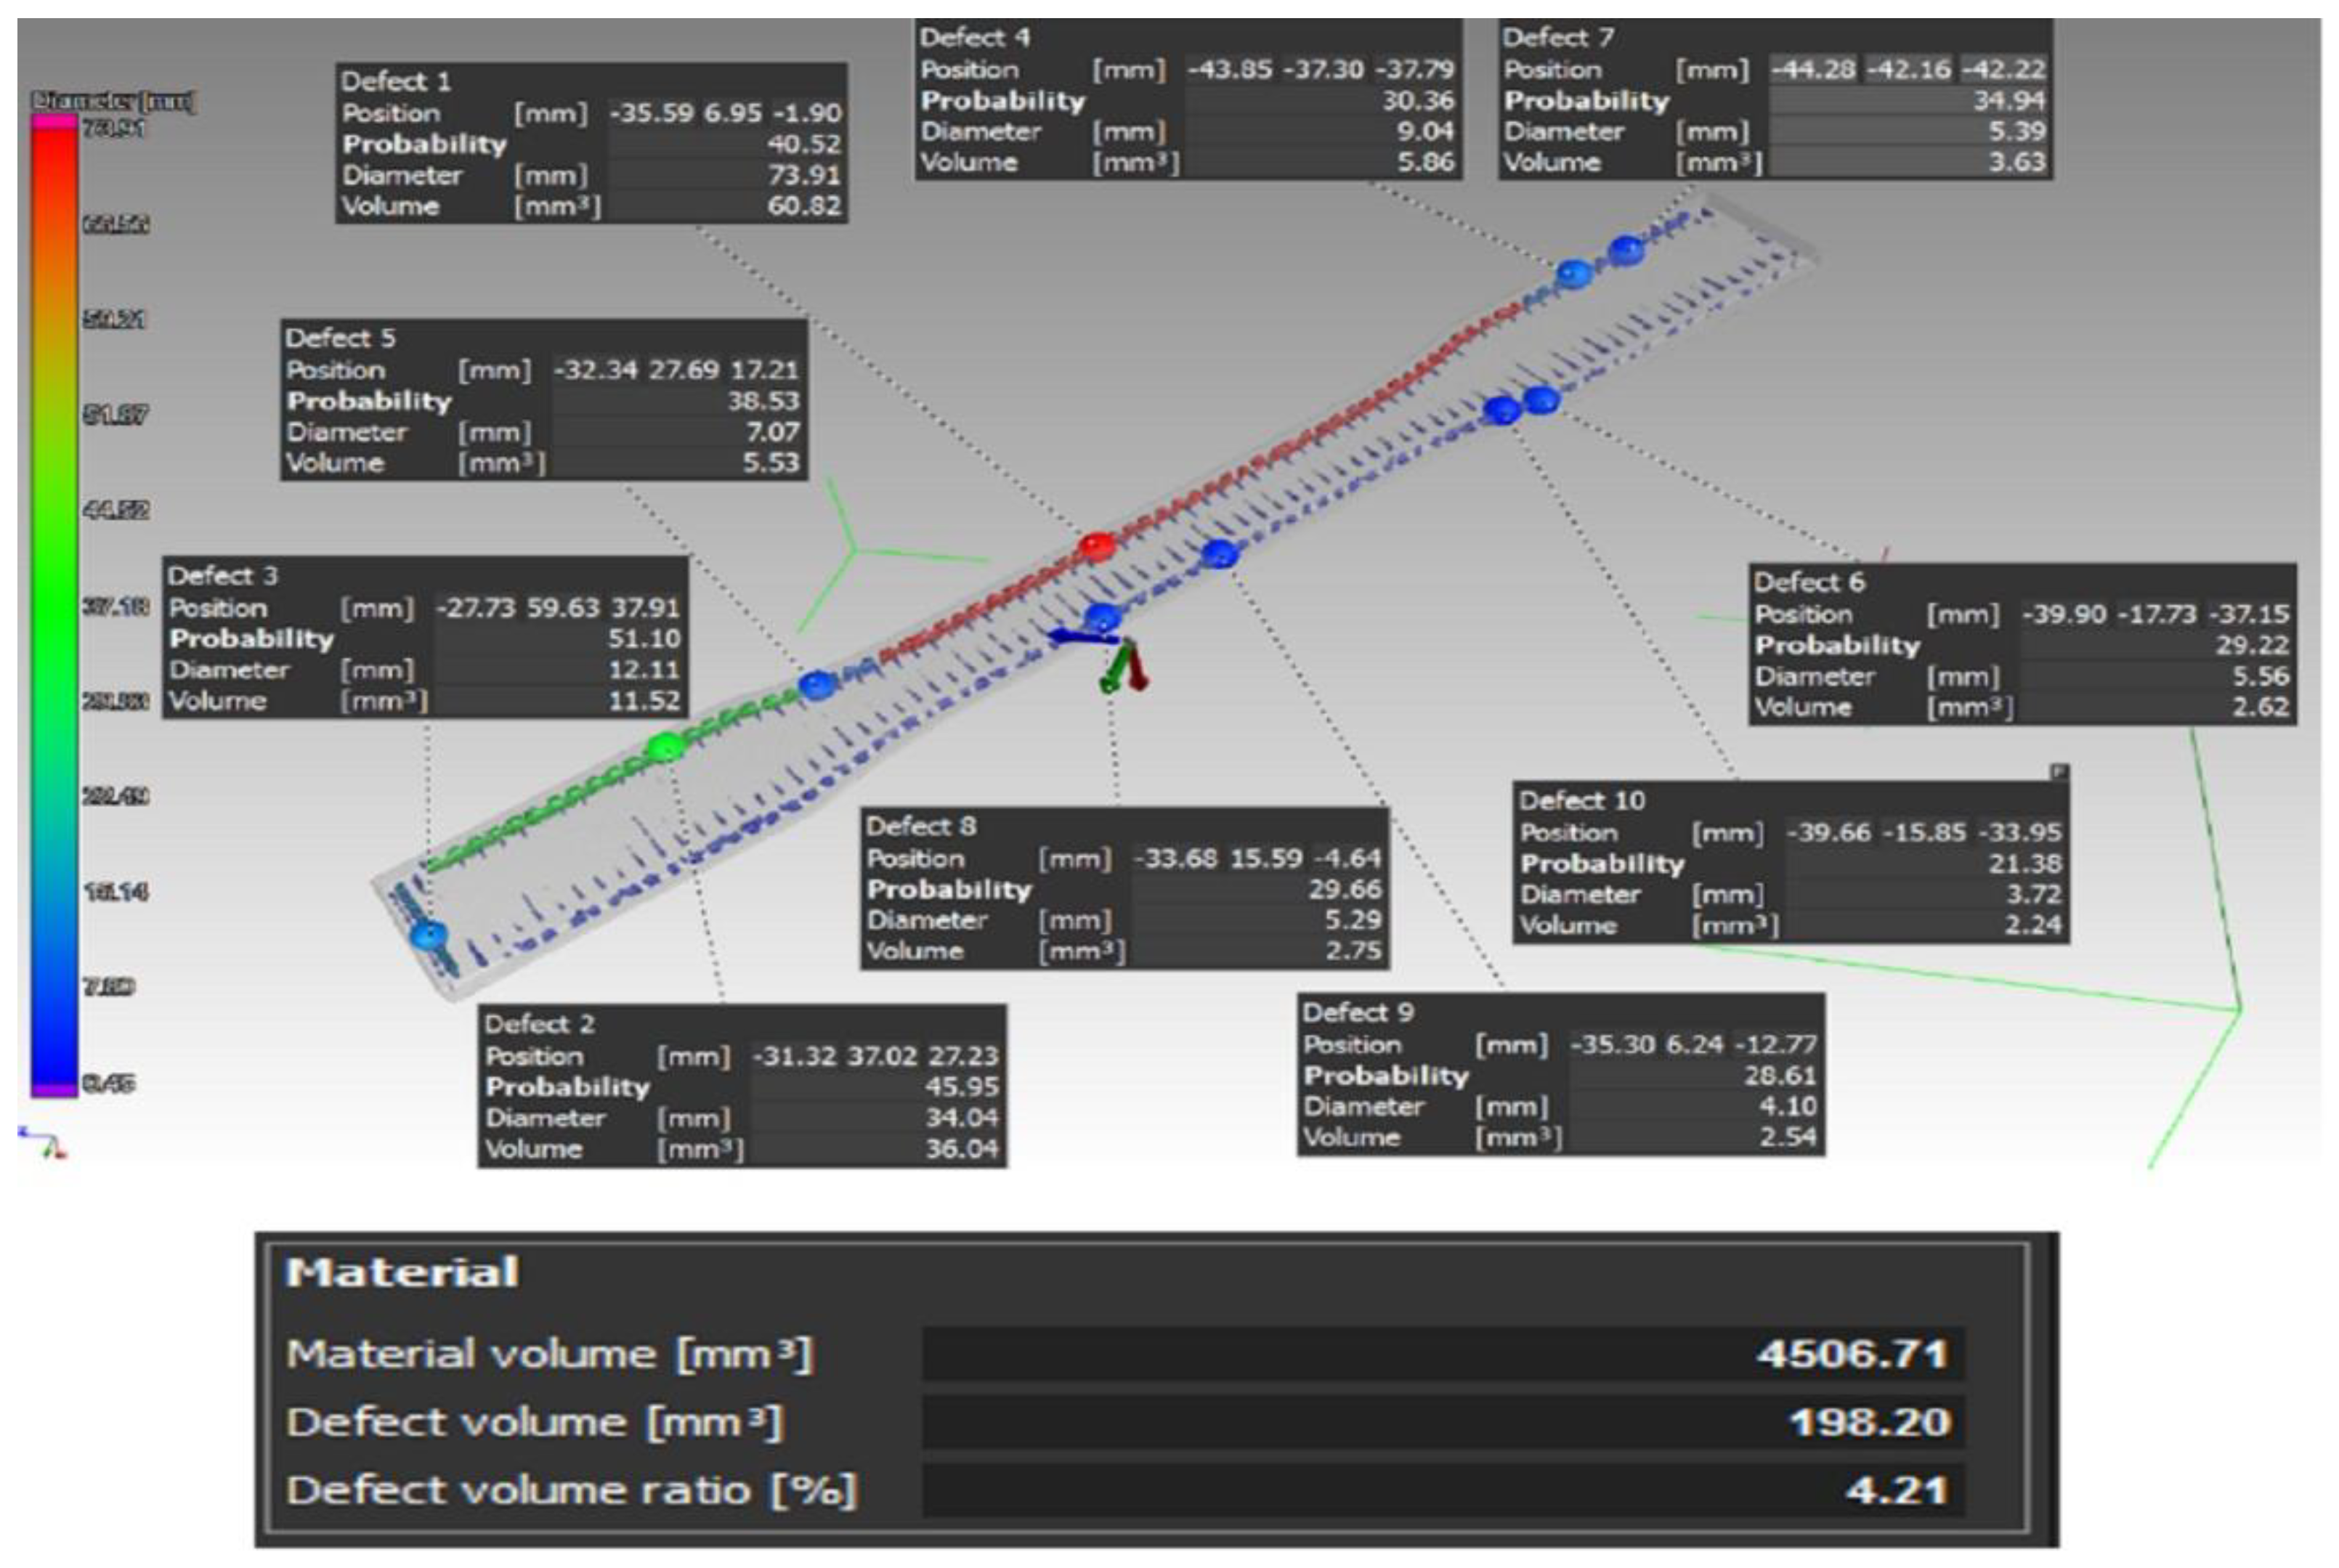Image resolution: width=2339 pixels, height=1568 pixels.
Task: Click the Defect 2 volume value 36.04
Action: (961, 1148)
